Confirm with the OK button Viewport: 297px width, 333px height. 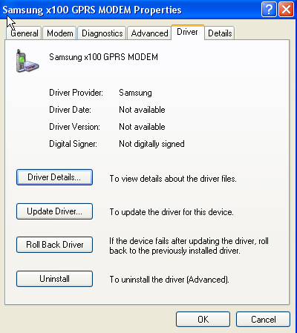pos(203,320)
